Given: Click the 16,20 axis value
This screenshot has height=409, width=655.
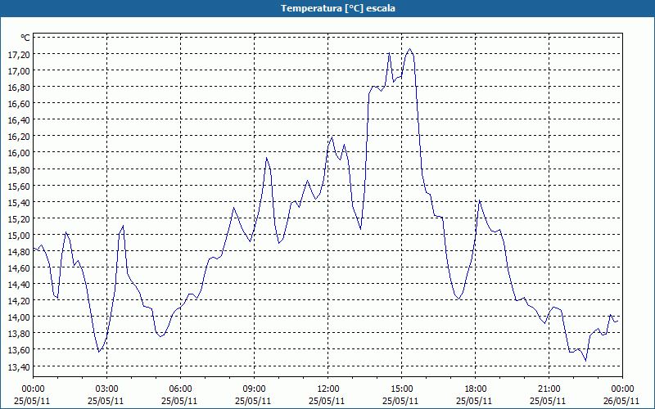Looking at the screenshot, I should (19, 137).
